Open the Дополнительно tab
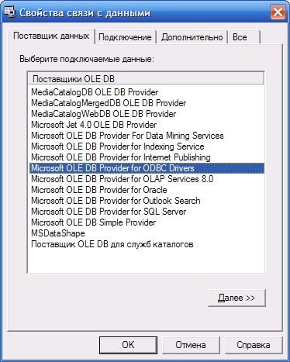Image resolution: width=290 pixels, height=362 pixels. (x=192, y=37)
